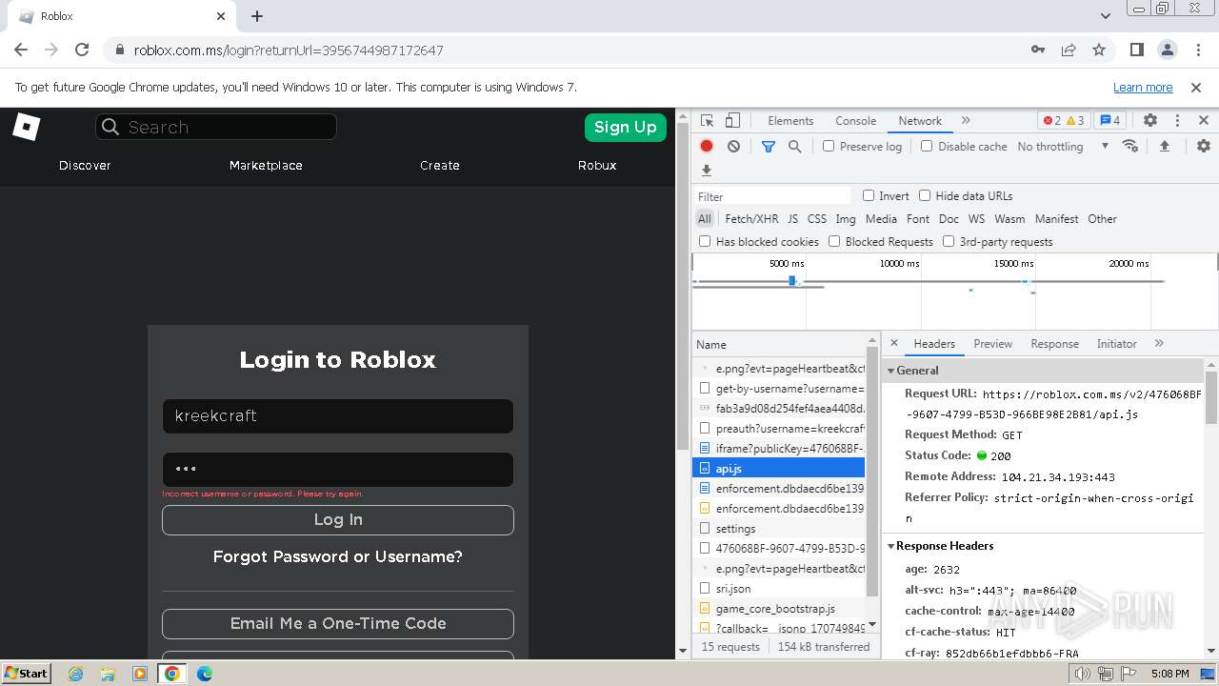Screen dimensions: 1219x686
Task: Click the password input field
Action: pos(338,469)
